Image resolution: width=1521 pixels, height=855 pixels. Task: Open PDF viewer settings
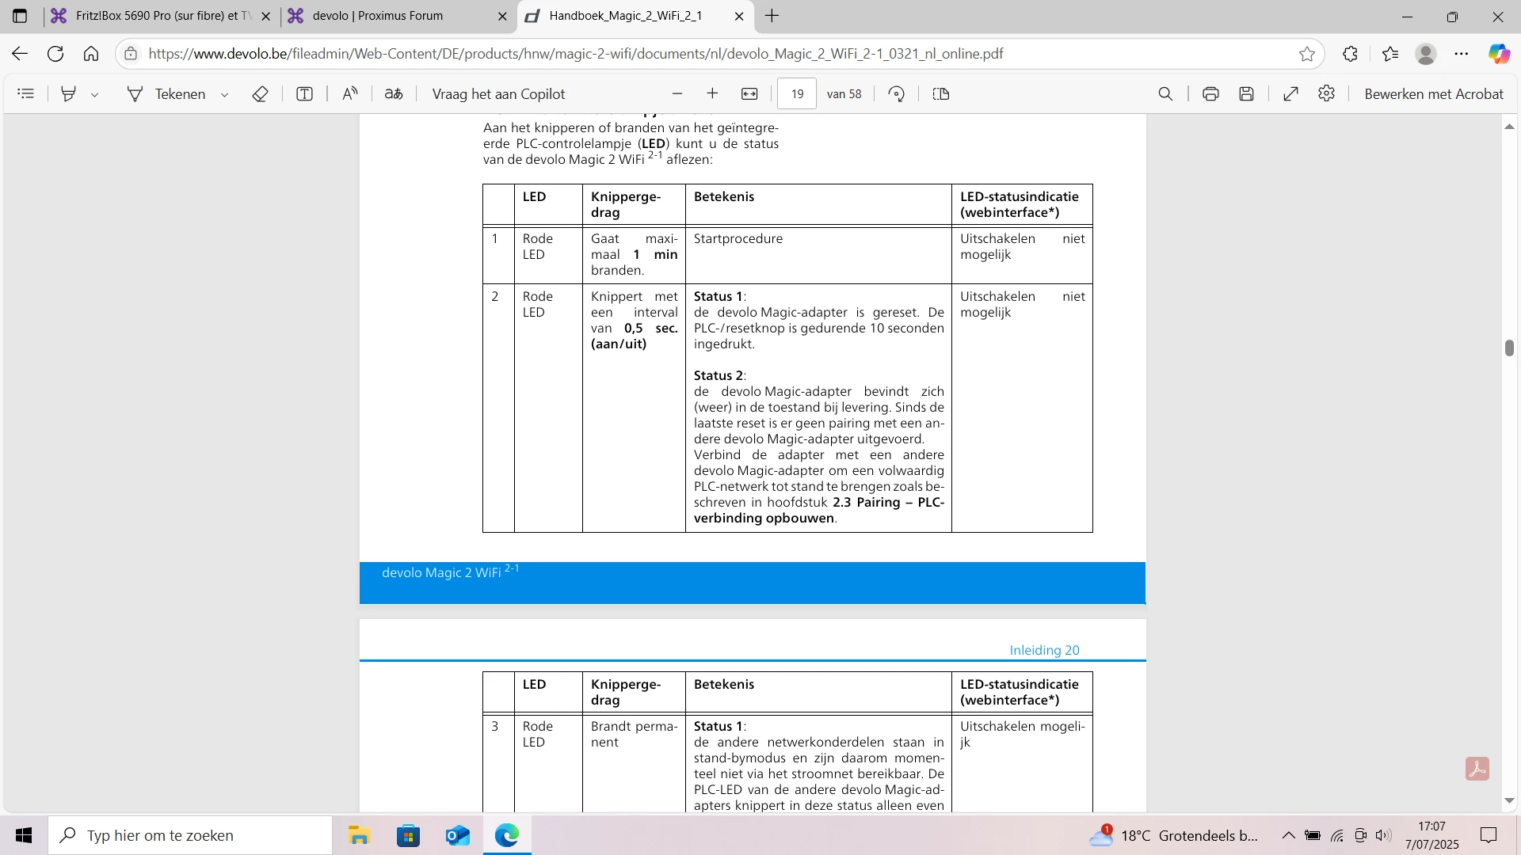pos(1327,93)
